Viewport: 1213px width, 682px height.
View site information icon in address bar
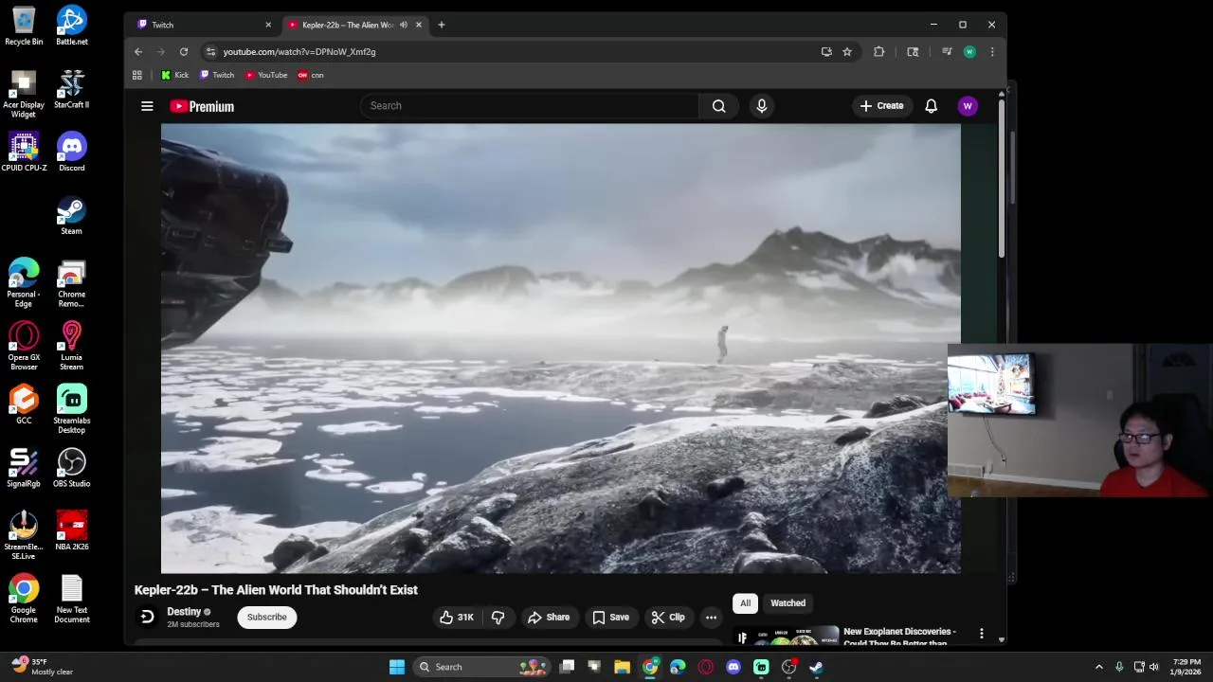pyautogui.click(x=210, y=52)
